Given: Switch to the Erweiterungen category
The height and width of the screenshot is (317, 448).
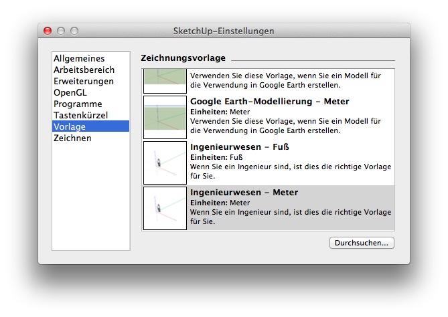Looking at the screenshot, I should 83,82.
